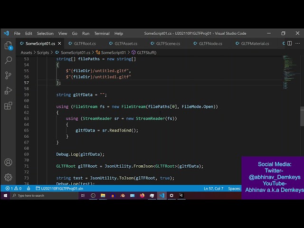Open the Go menu
The height and width of the screenshot is (228, 304).
pyautogui.click(x=75, y=33)
